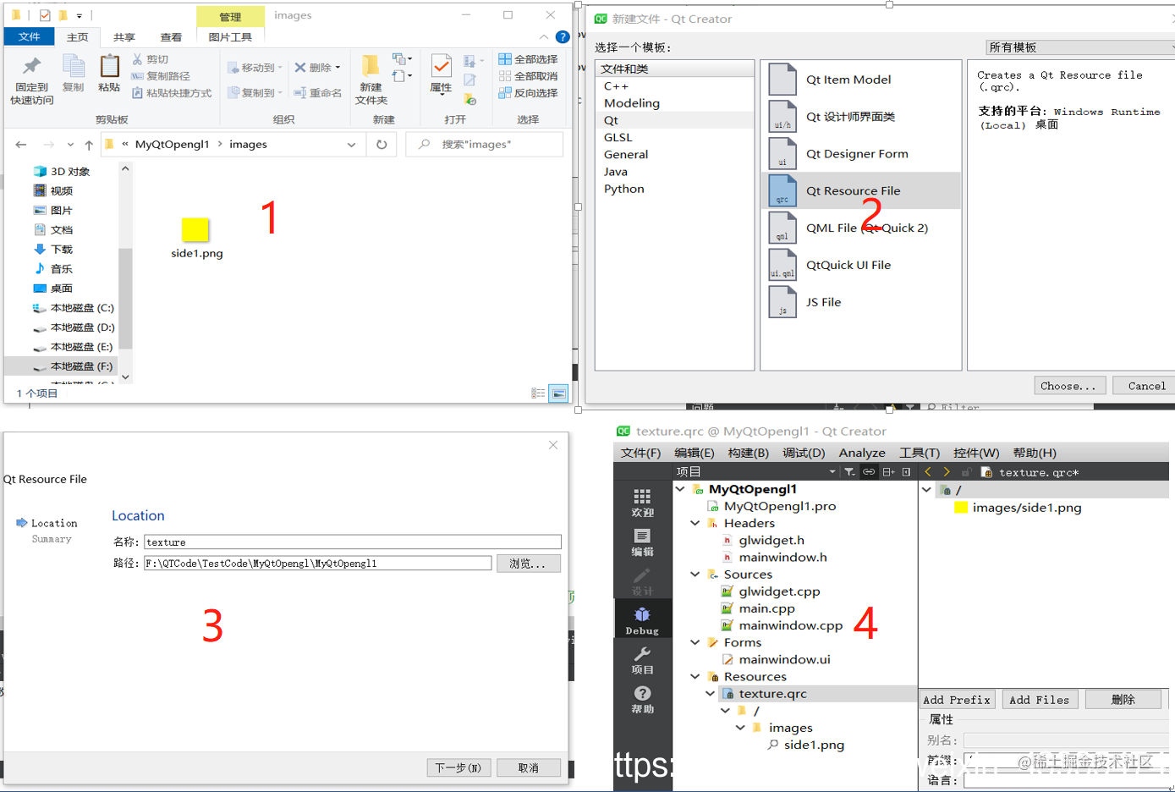Click the Add Prefix button
1175x792 pixels.
click(957, 700)
